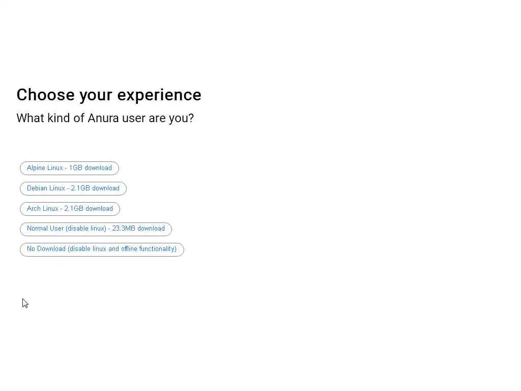Install Anura with Arch Linux
521x391 pixels.
tap(70, 209)
